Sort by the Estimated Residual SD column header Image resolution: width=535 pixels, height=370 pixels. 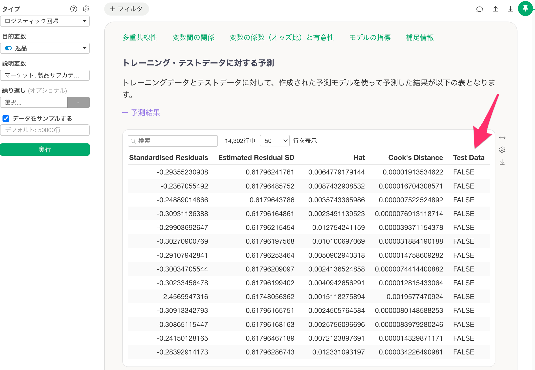pos(256,157)
